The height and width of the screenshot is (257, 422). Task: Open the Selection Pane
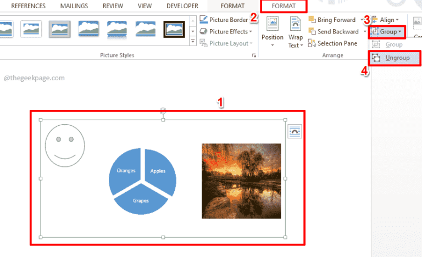(332, 43)
